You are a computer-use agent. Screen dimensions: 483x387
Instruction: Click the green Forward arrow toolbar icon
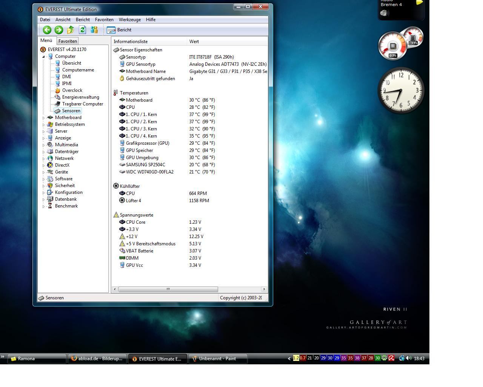tap(58, 30)
